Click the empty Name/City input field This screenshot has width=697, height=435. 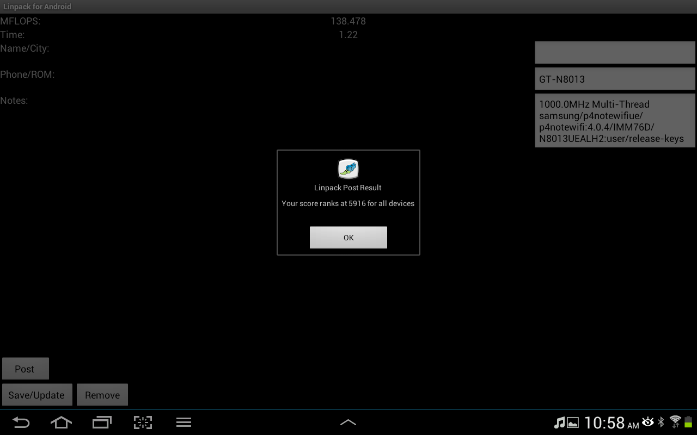tap(615, 53)
